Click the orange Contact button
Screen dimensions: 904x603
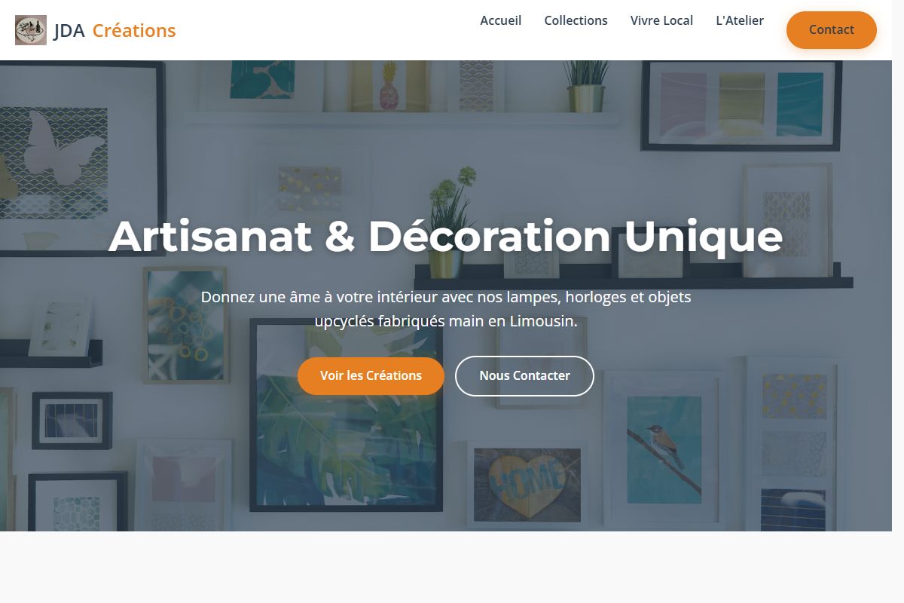pos(832,30)
